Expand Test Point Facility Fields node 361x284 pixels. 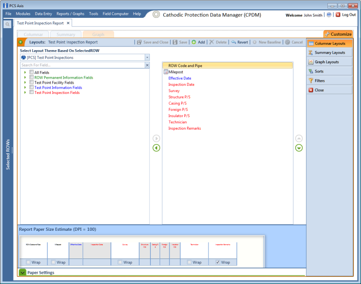click(x=25, y=82)
